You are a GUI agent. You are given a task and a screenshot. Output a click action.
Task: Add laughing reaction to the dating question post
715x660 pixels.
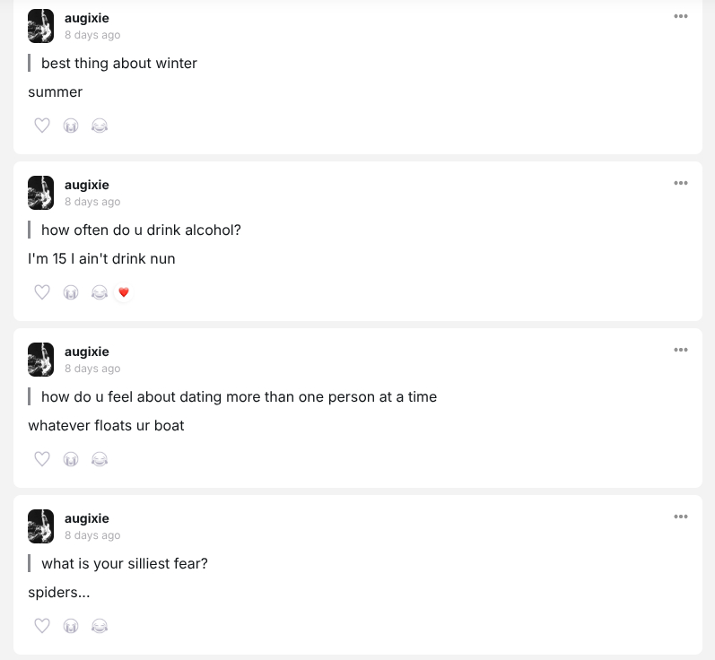click(x=100, y=459)
